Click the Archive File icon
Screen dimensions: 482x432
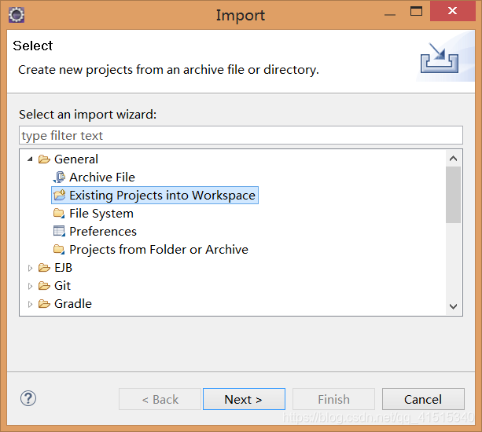[x=59, y=178]
